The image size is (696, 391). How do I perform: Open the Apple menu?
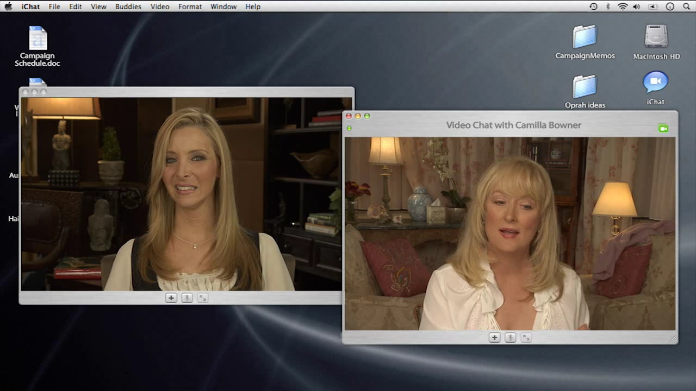click(x=8, y=7)
